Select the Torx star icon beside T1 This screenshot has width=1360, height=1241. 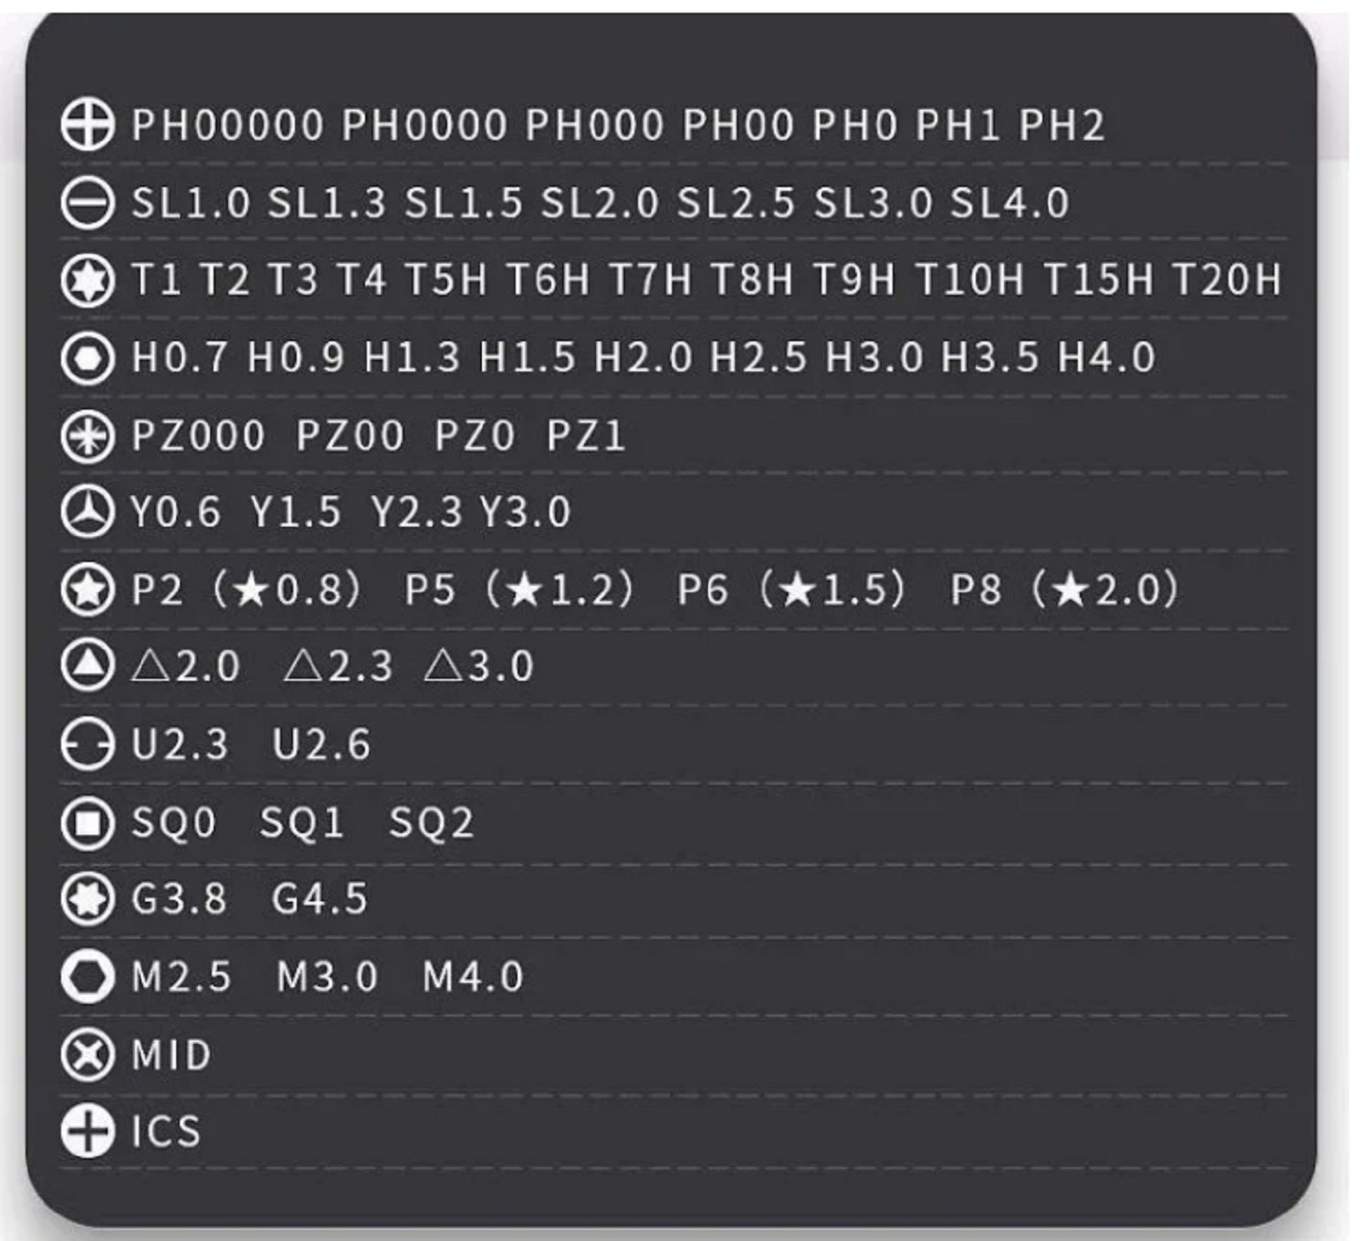point(88,280)
